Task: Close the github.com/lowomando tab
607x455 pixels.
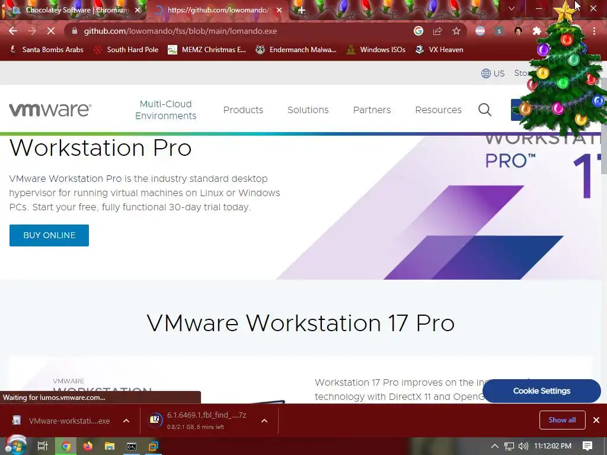Action: [279, 11]
